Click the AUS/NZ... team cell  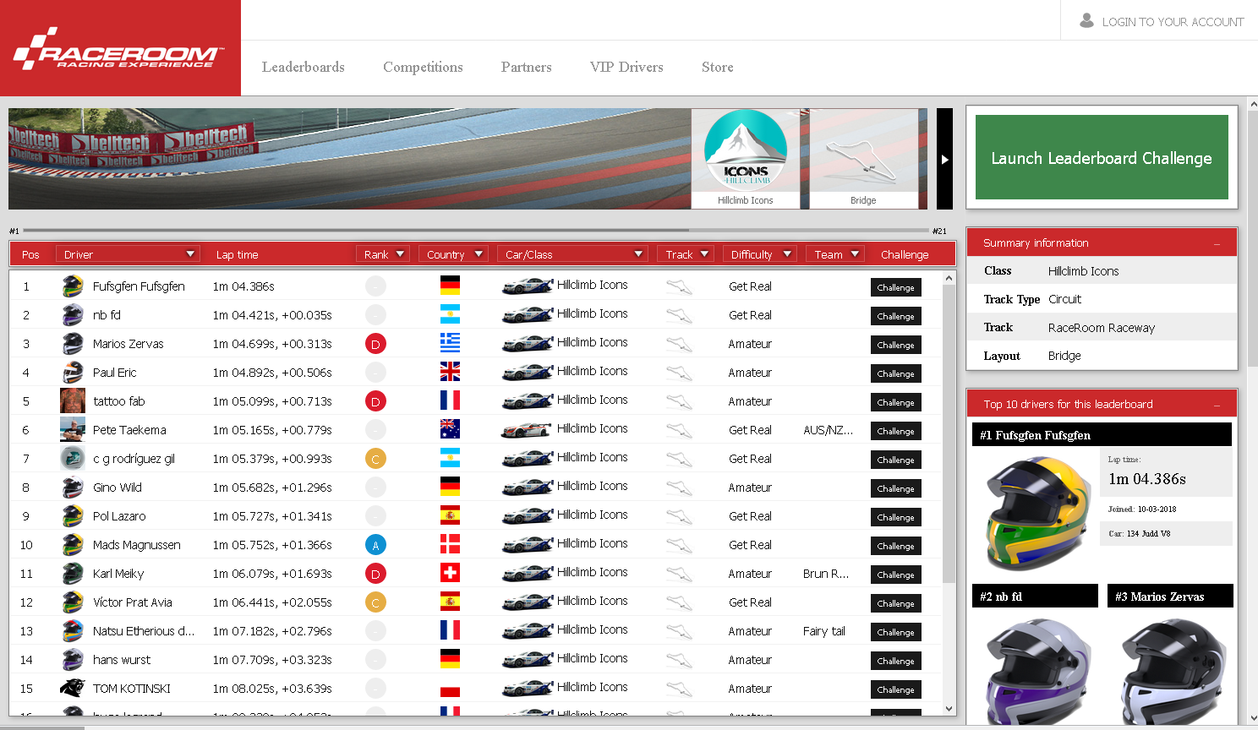click(829, 430)
